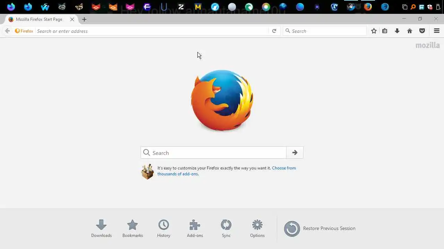Open the orange Firefox icon in taskbar
444x249 pixels.
coord(368,7)
